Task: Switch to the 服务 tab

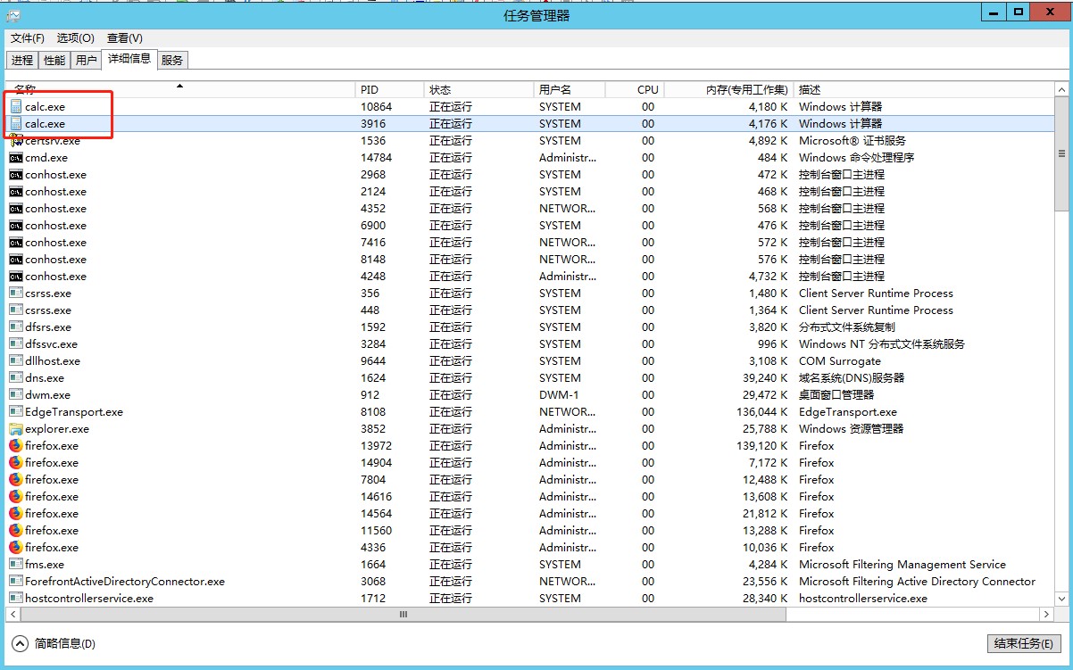Action: point(172,60)
